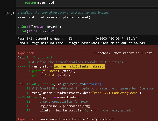Screen dimensions: 158x121
Task: Click the '0/3000' progress counter text
Action: (x=101, y=39)
